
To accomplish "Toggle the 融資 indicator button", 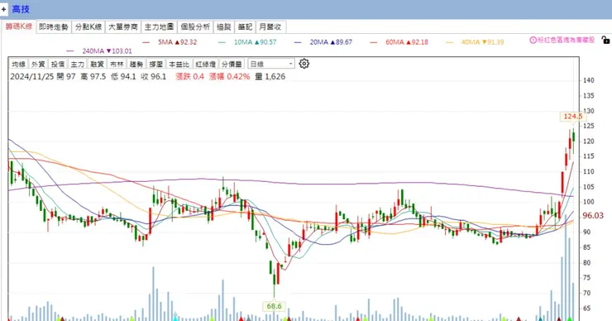I will coord(97,64).
